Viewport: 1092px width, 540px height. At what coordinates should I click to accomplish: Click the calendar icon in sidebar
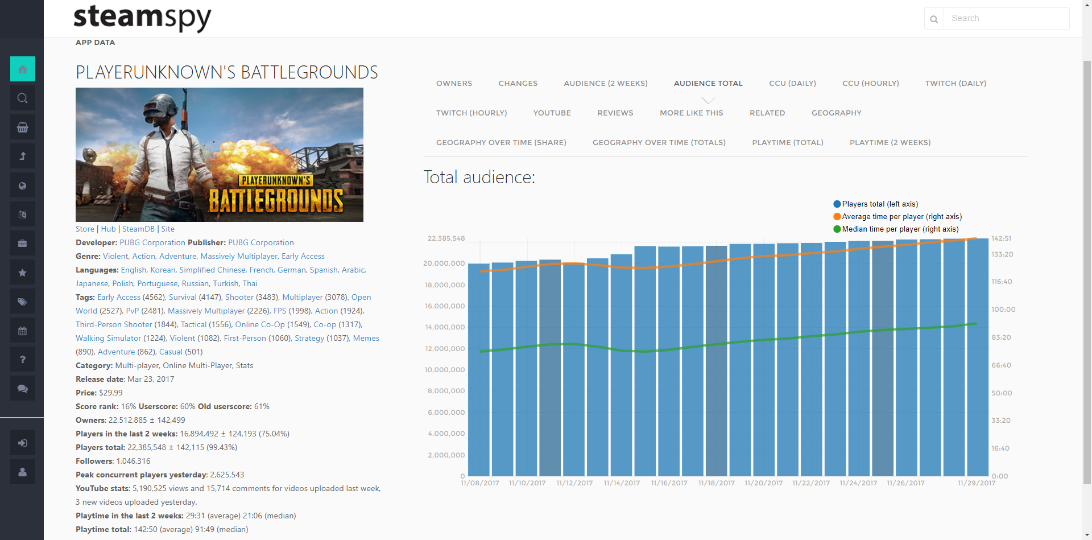[23, 330]
